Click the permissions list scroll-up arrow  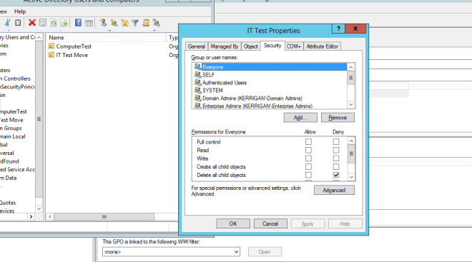351,141
